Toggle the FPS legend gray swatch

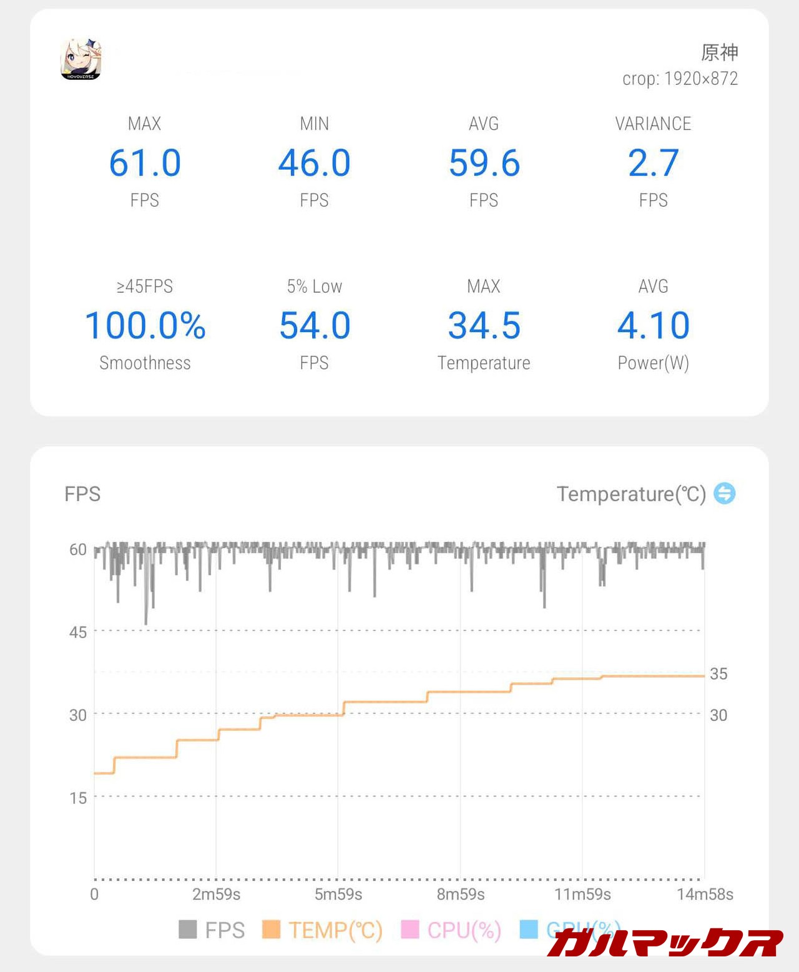coord(187,930)
